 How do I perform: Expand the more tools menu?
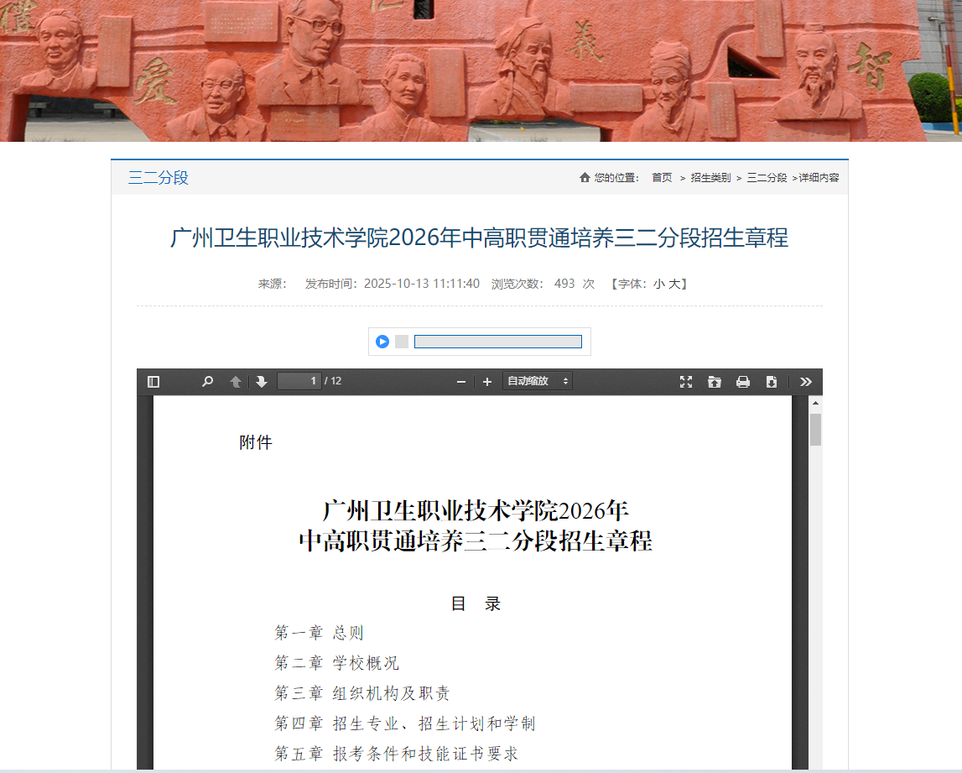[x=806, y=381]
